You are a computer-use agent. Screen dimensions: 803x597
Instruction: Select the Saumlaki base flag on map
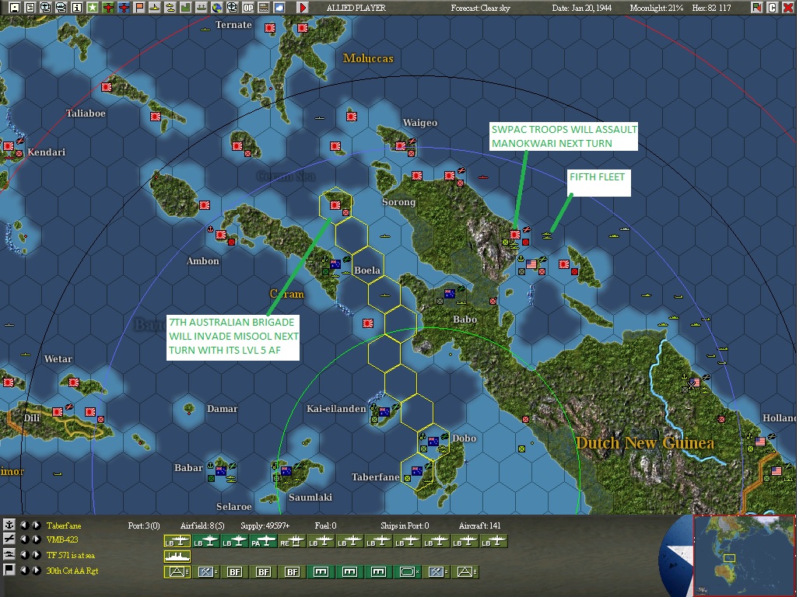point(286,470)
